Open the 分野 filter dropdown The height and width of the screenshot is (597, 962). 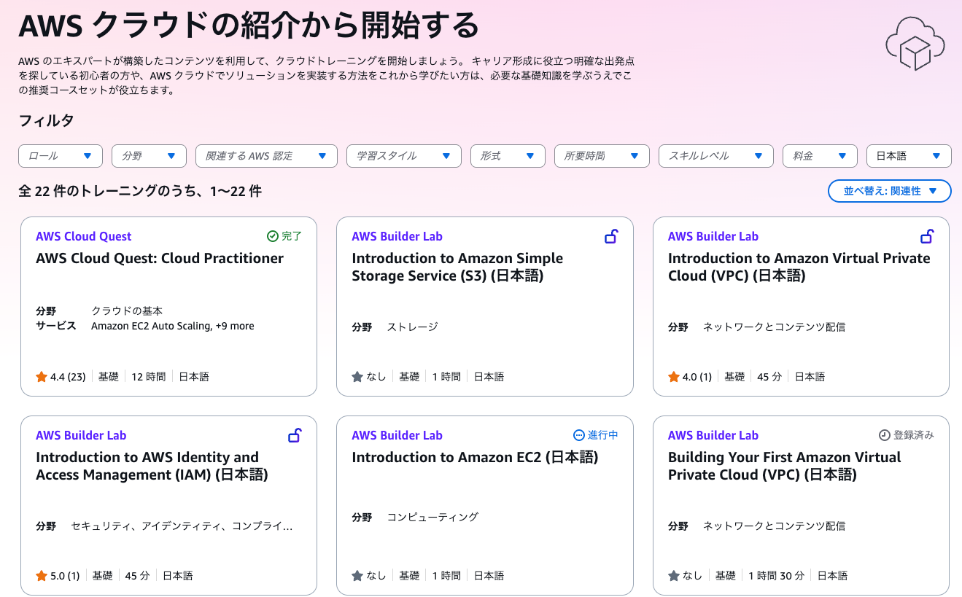pos(149,156)
